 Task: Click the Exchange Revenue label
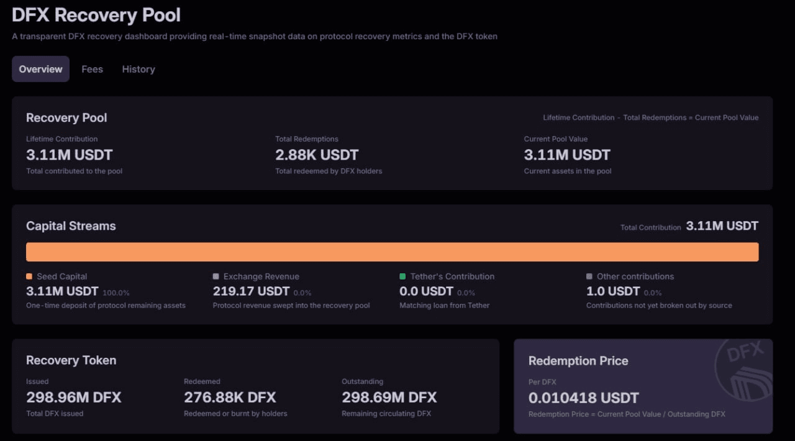tap(261, 276)
